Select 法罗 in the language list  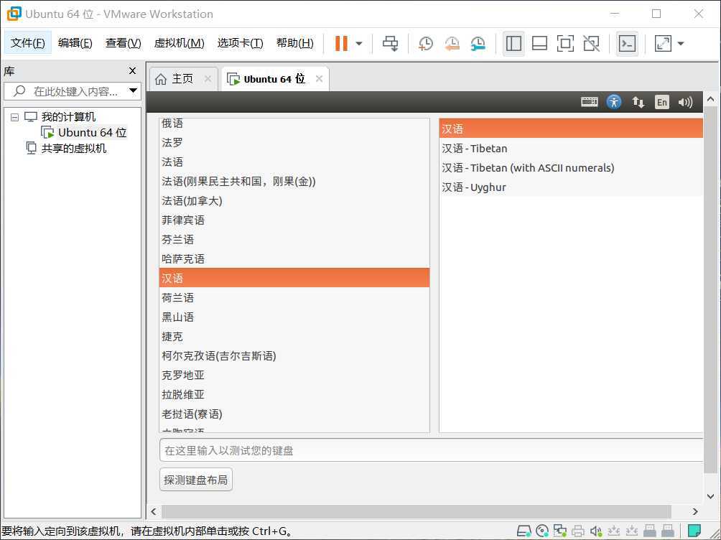tap(294, 143)
